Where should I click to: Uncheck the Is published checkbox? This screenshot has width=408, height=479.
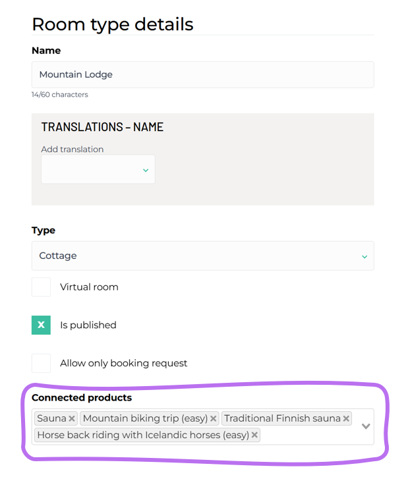[41, 325]
